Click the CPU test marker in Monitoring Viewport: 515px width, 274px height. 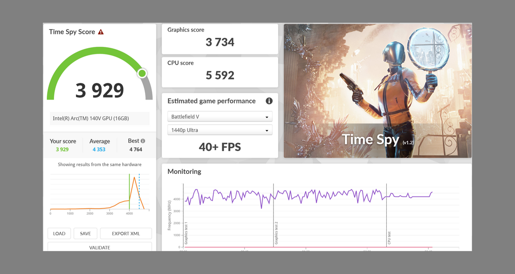(x=389, y=238)
